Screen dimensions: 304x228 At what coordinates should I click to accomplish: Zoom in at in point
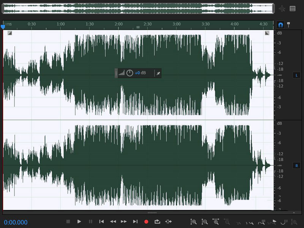pos(250,223)
